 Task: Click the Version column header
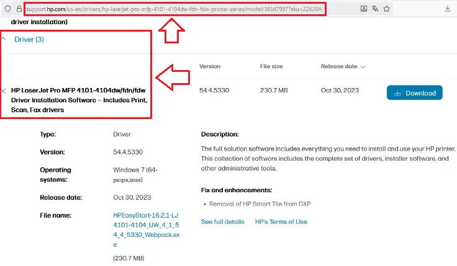(210, 66)
